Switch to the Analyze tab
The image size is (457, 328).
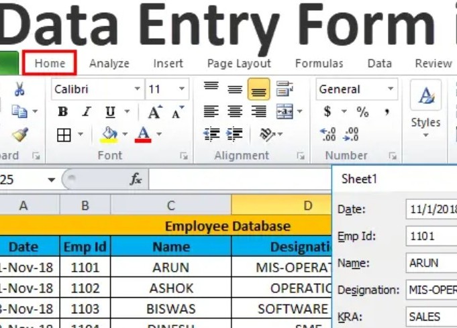(109, 63)
